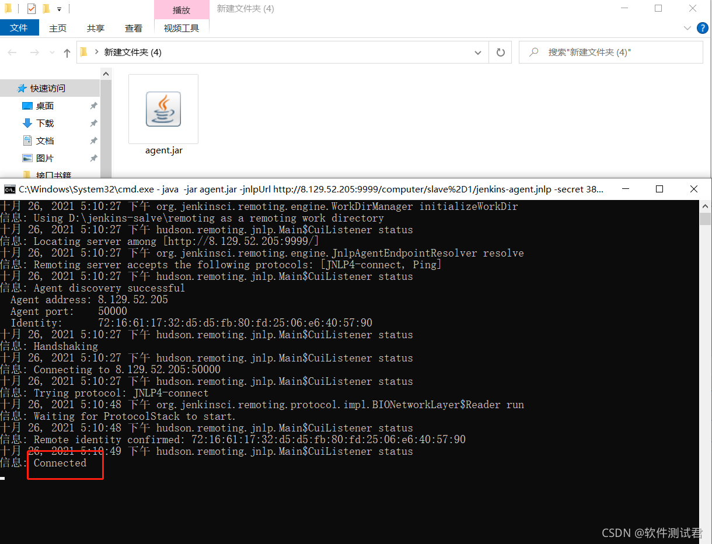Image resolution: width=712 pixels, height=544 pixels.
Task: Click the Quick Access new folder icon
Action: click(x=46, y=9)
